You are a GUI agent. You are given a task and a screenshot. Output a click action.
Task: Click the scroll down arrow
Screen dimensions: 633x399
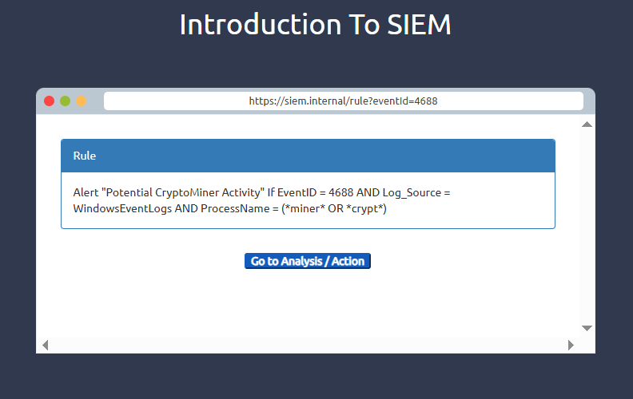(587, 328)
